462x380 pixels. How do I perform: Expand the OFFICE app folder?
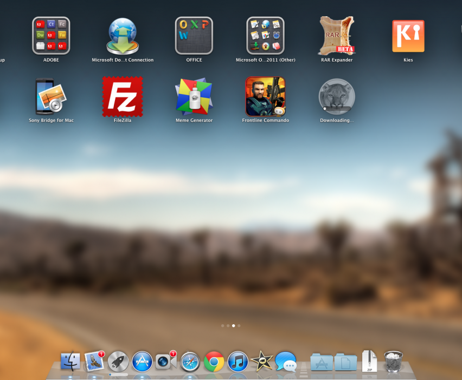point(194,36)
